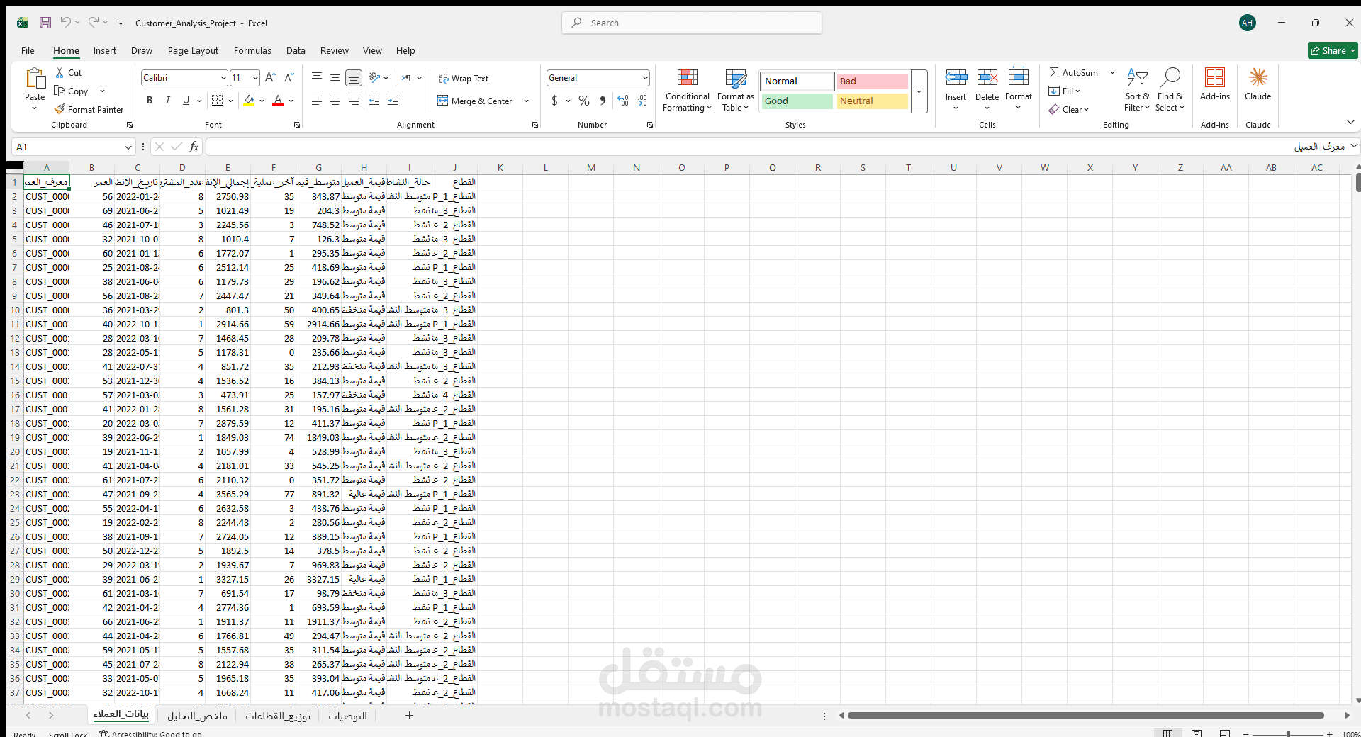The image size is (1361, 737).
Task: Collapse the ribbon with chevron
Action: point(1350,123)
